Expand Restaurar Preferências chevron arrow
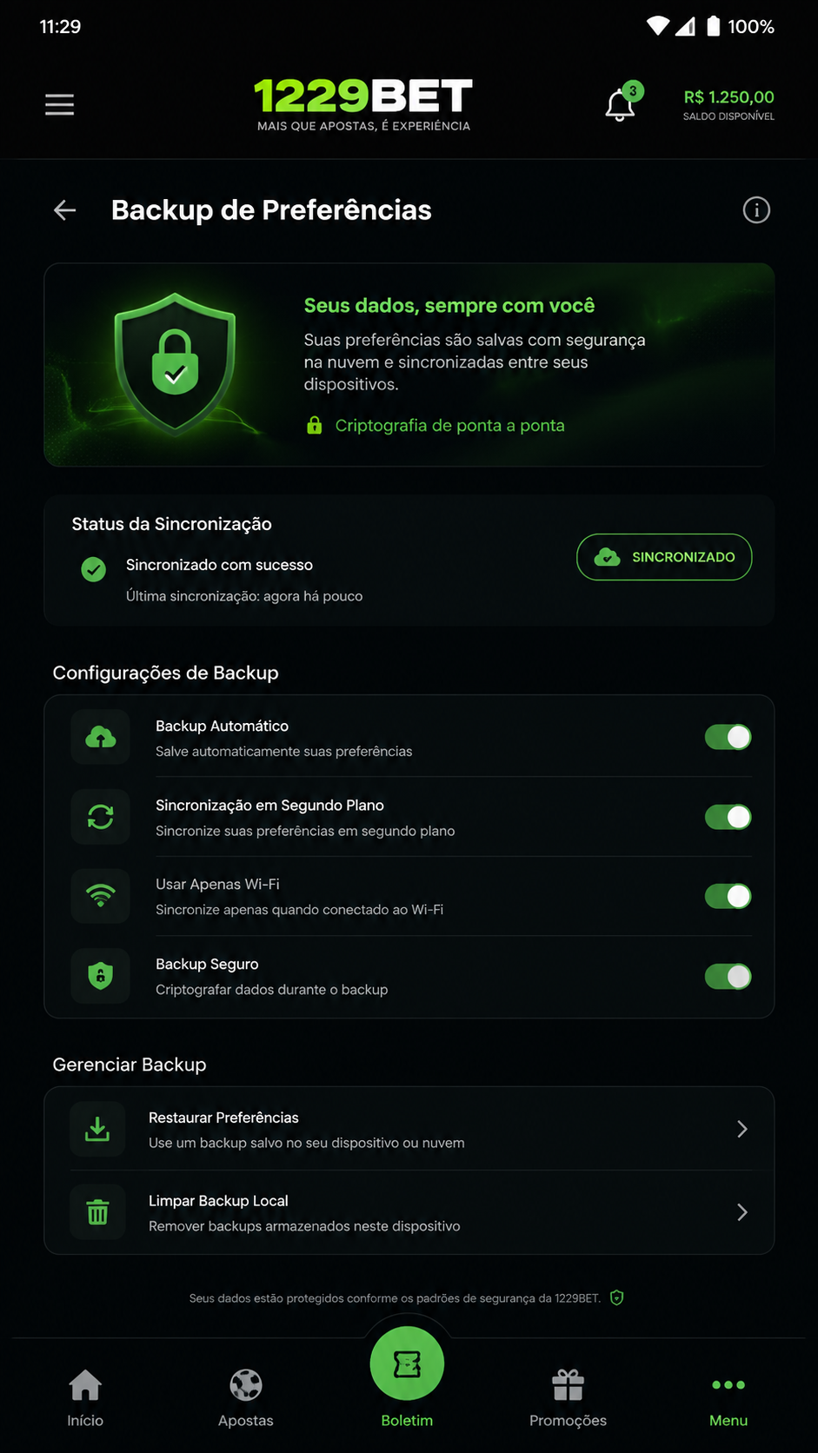 [x=742, y=1129]
